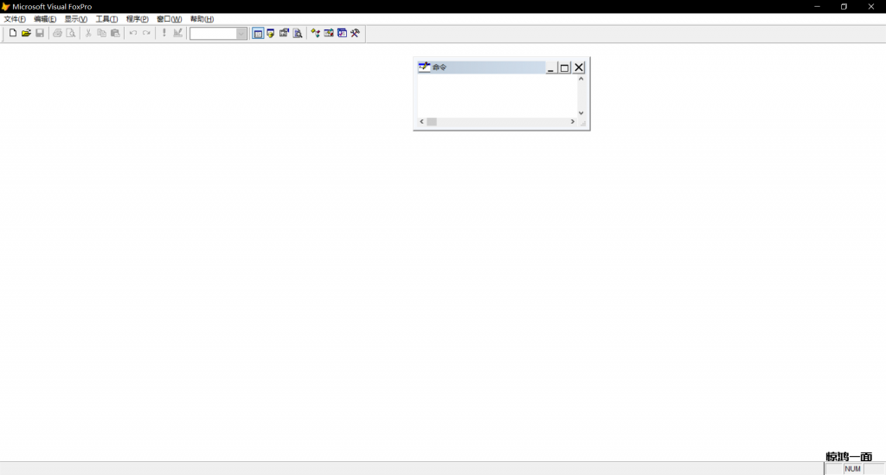Click the command window's scroll right arrow
The width and height of the screenshot is (886, 475).
pyautogui.click(x=572, y=122)
